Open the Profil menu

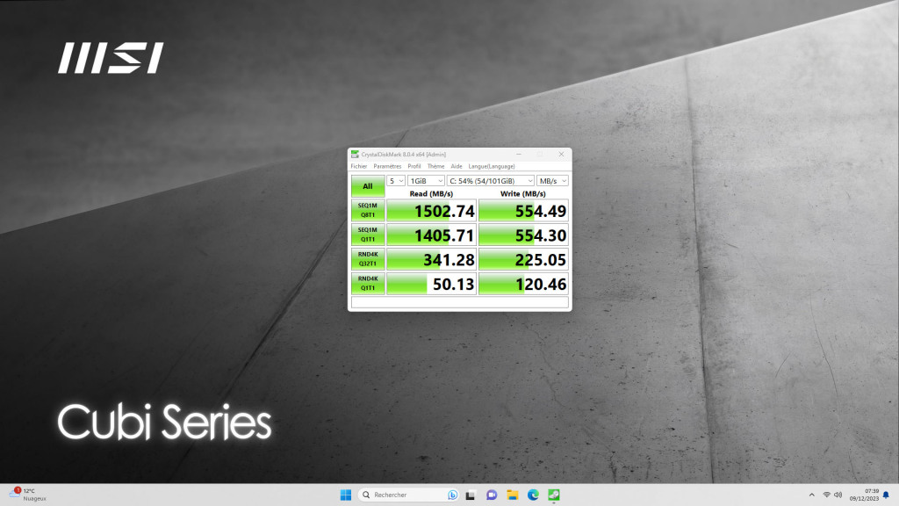pyautogui.click(x=414, y=166)
